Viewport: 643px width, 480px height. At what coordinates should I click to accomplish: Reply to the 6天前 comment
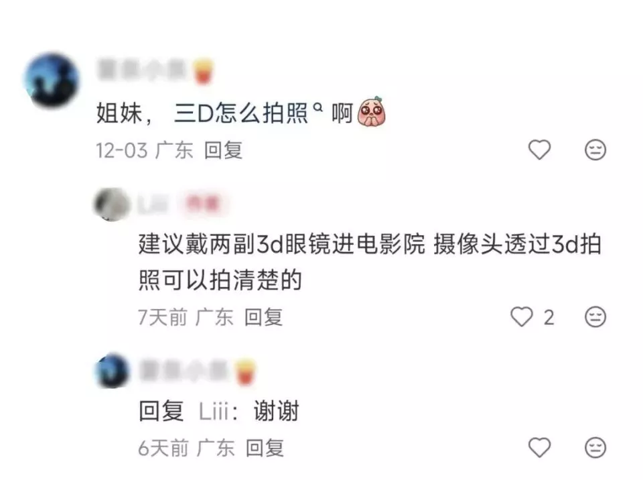[x=265, y=448]
